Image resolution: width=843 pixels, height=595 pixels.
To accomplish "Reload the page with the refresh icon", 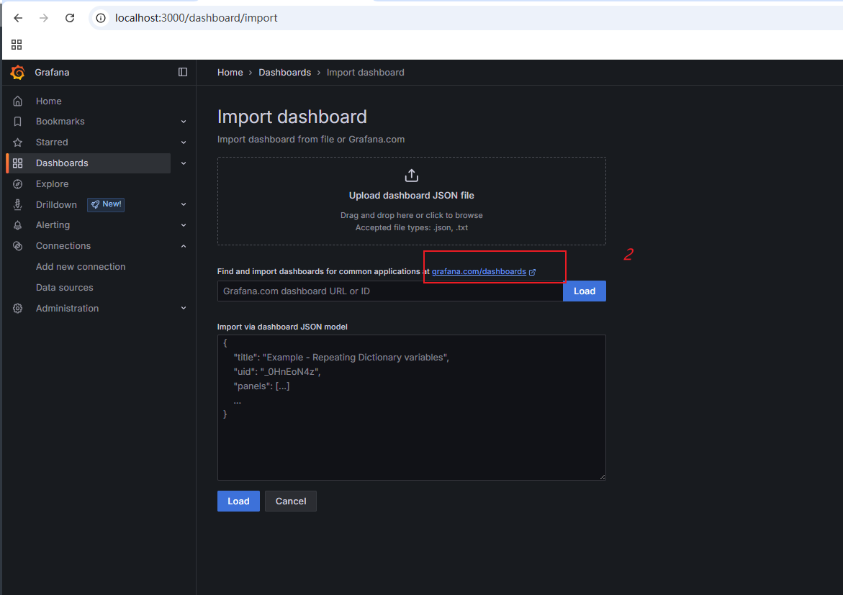I will pyautogui.click(x=70, y=18).
